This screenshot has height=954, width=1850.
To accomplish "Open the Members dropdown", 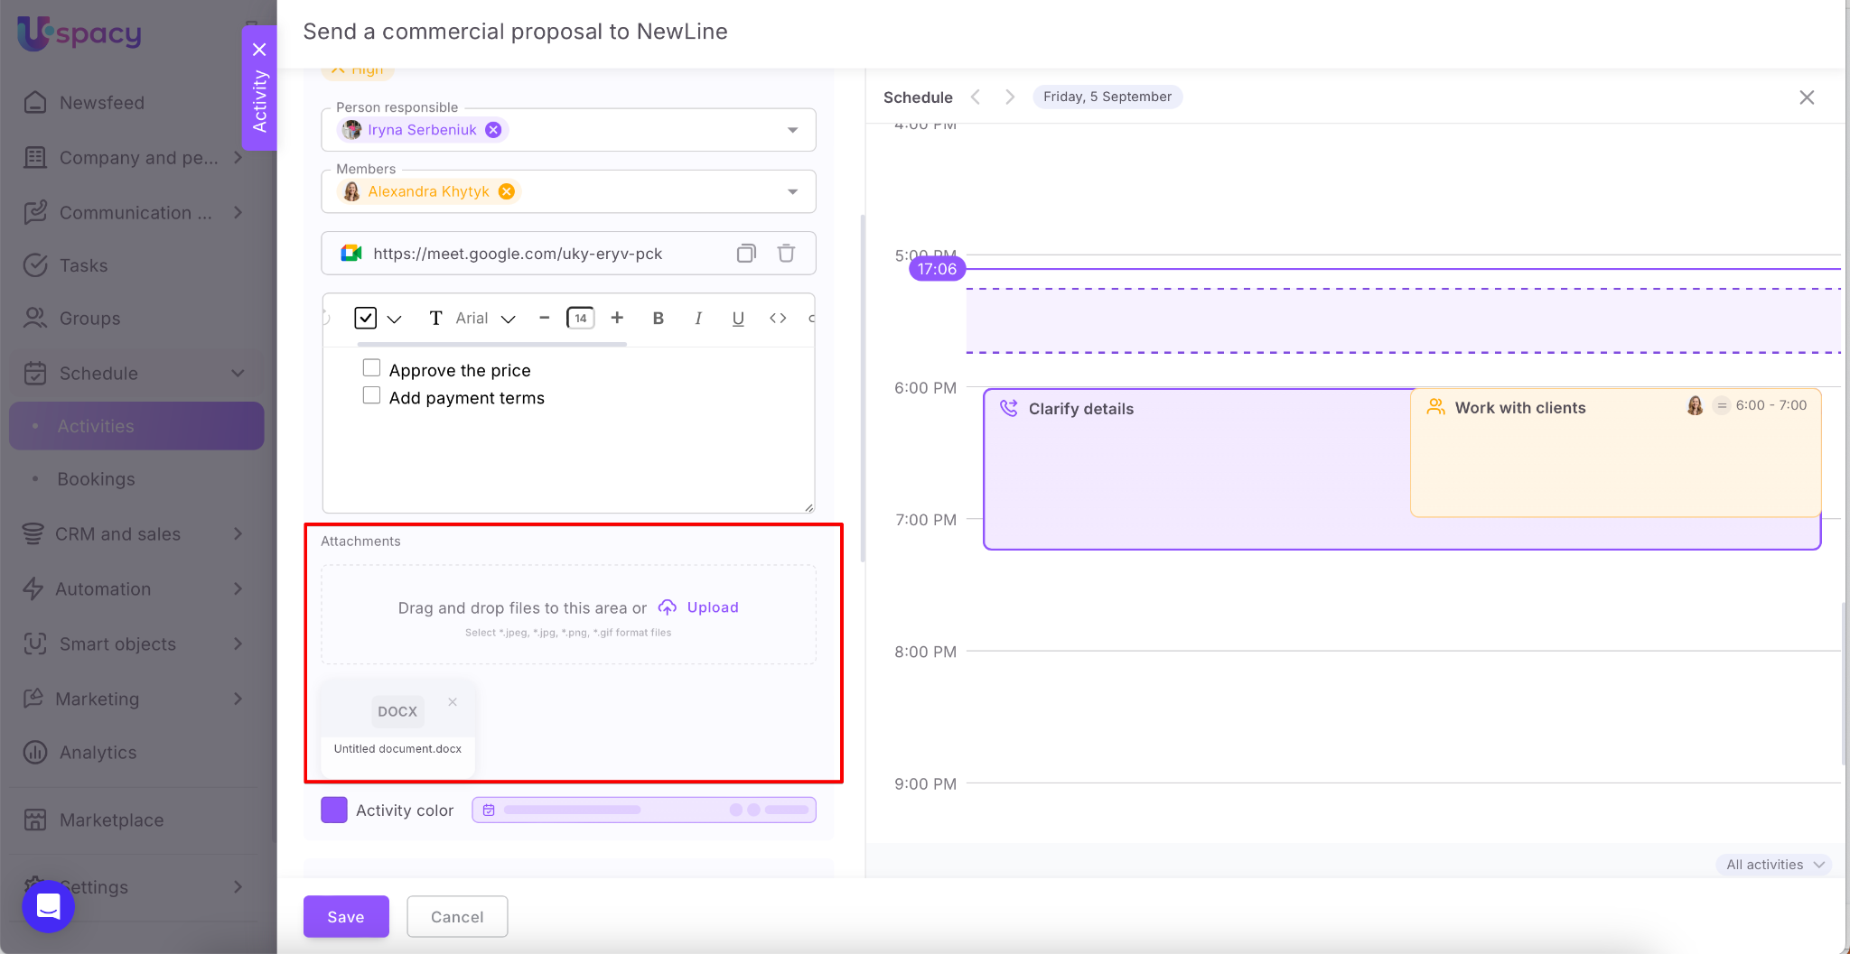I will [792, 191].
